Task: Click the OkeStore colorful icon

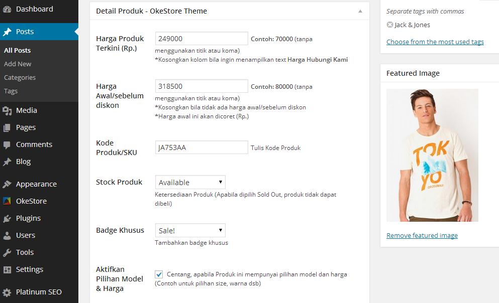Action: click(x=7, y=201)
